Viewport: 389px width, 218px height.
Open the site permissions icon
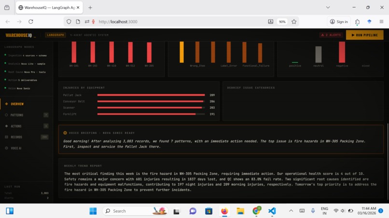(87, 22)
